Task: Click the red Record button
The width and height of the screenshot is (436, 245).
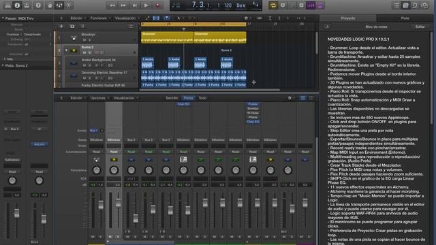Action: (x=157, y=5)
